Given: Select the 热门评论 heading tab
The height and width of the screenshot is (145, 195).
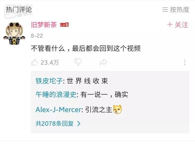Looking at the screenshot, I should pyautogui.click(x=19, y=9).
